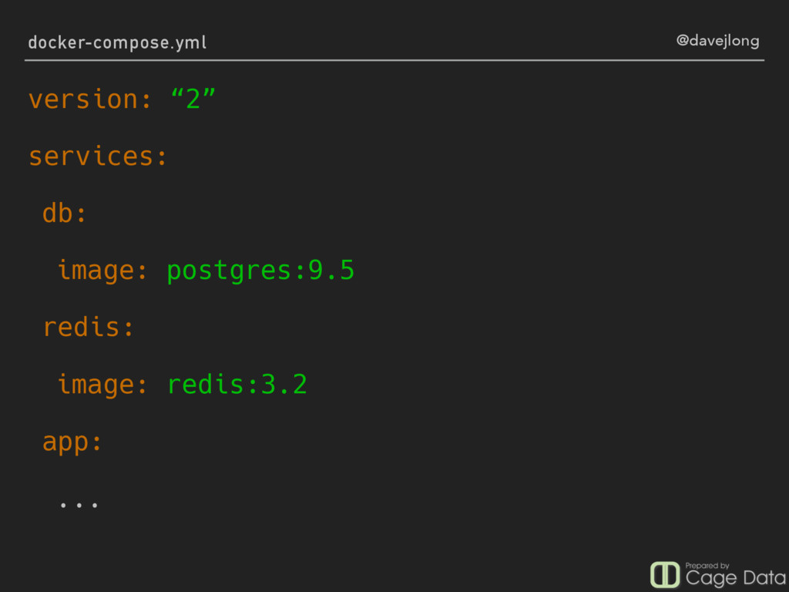This screenshot has width=789, height=592.
Task: Click the @davejlong Twitter handle
Action: [717, 41]
